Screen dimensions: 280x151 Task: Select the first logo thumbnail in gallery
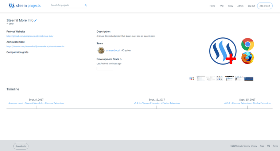(x=192, y=78)
